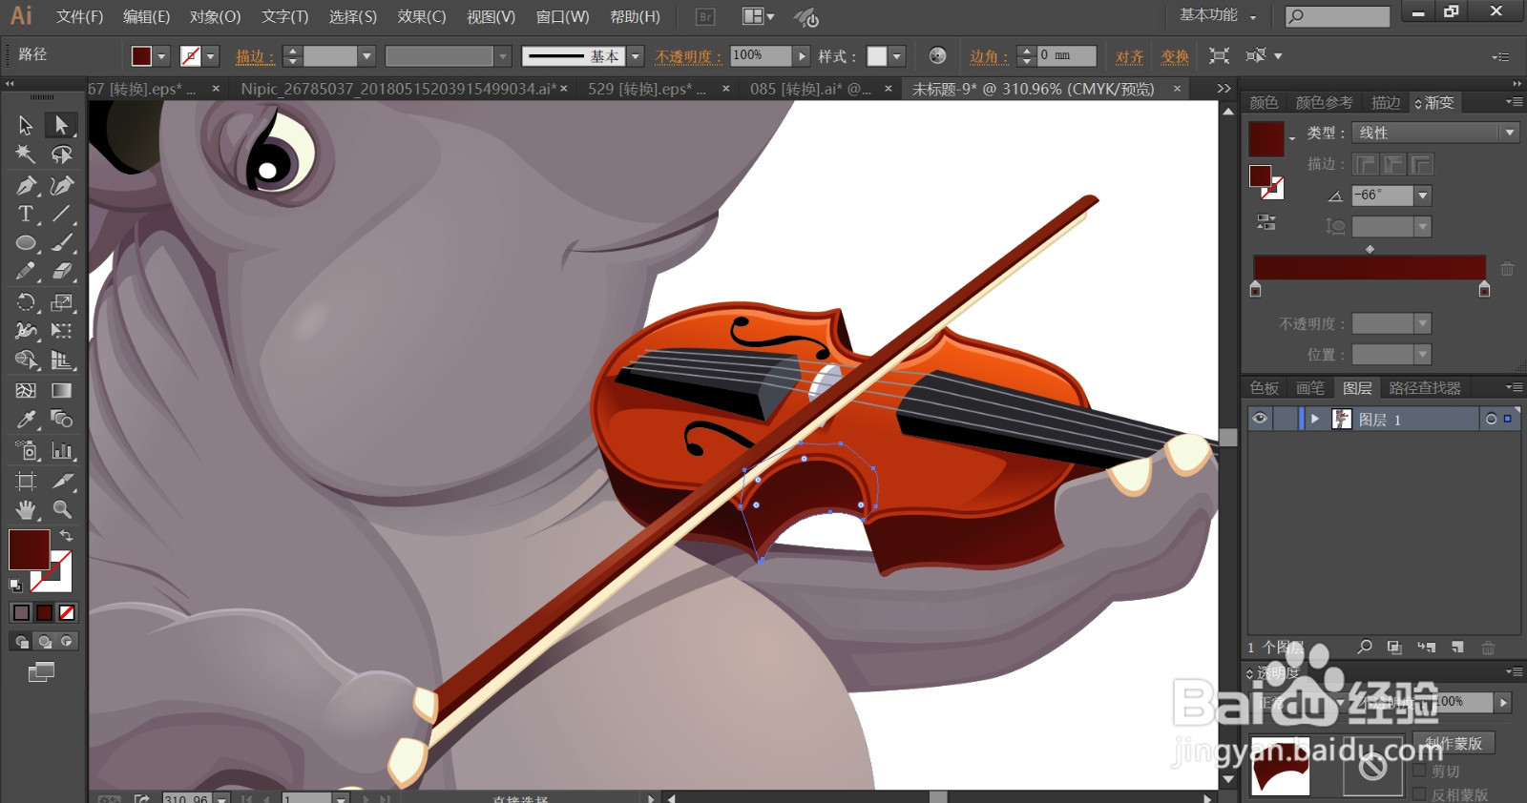Open the gradient angle dropdown
This screenshot has width=1527, height=803.
point(1423,196)
